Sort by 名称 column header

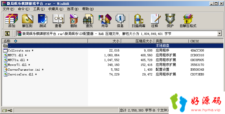45,41
